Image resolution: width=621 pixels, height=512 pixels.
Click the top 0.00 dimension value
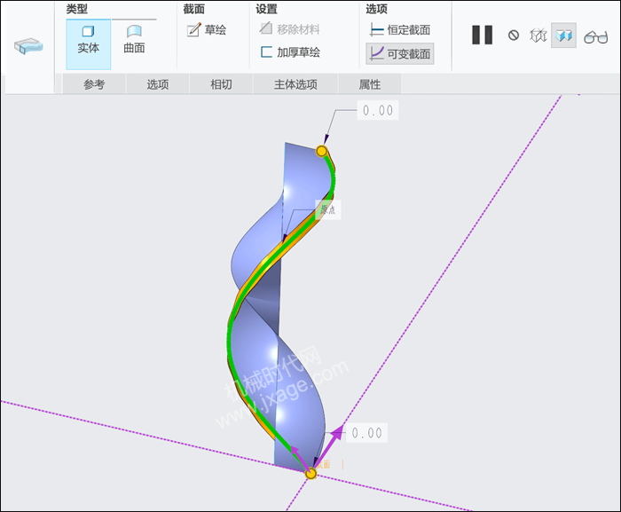[x=378, y=110]
